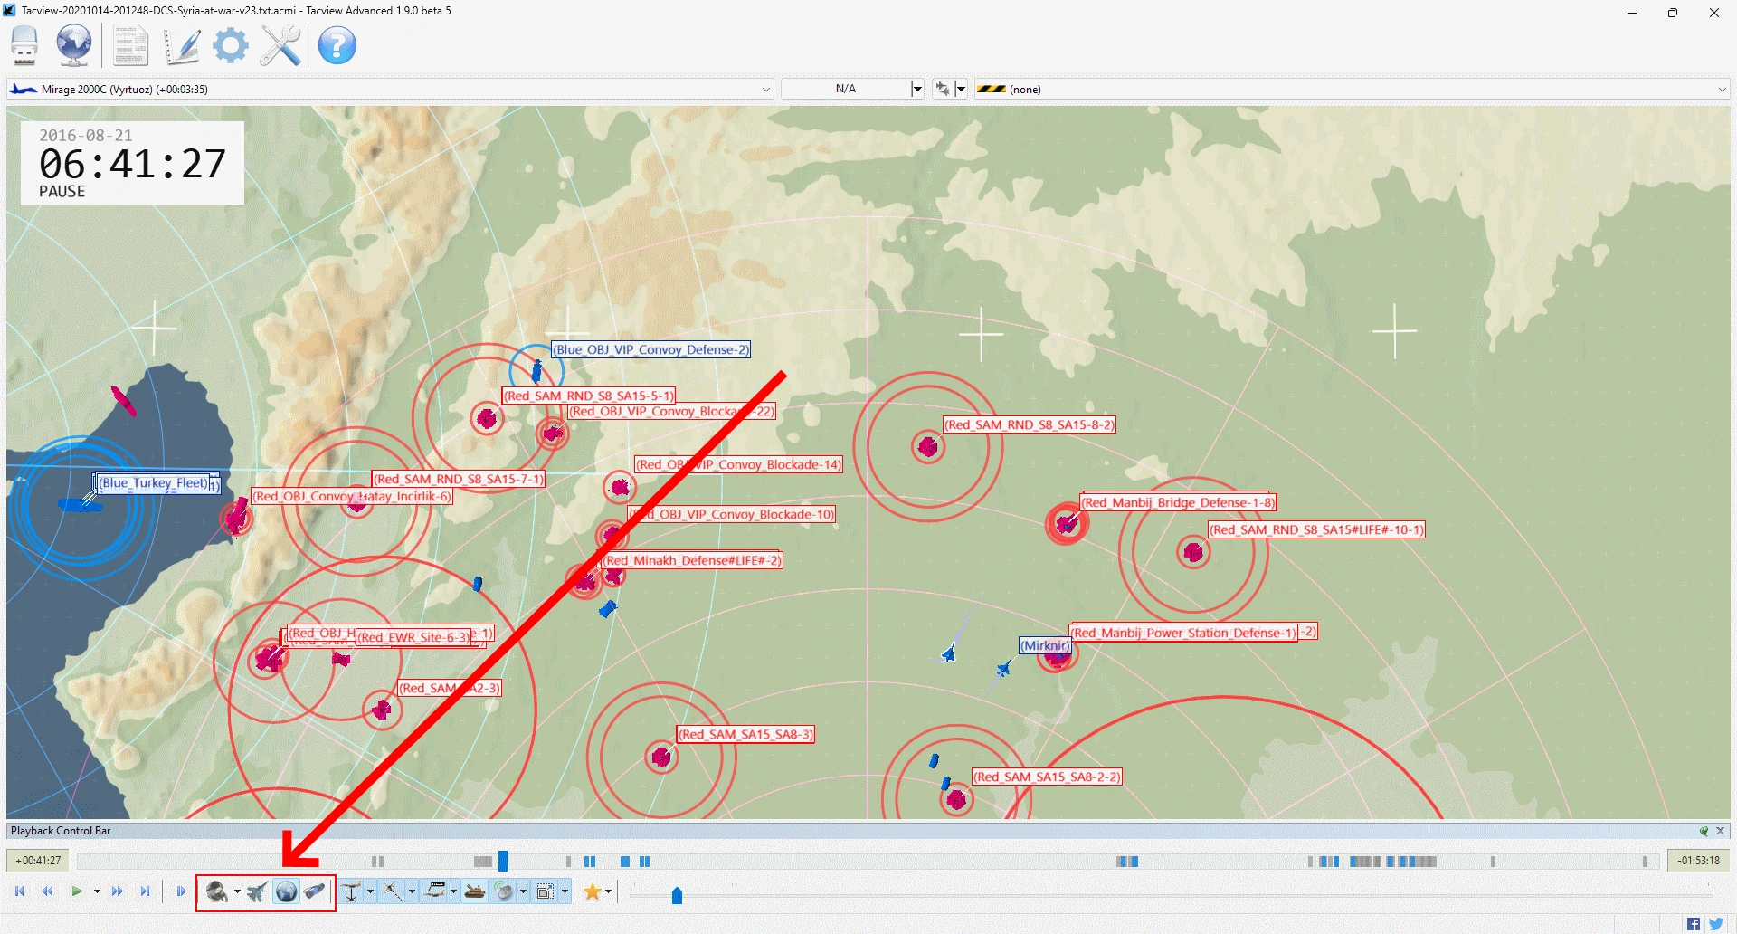The image size is (1737, 934).
Task: Select the Red_SAM_SA15_SA8-2-2 label
Action: click(x=1047, y=777)
